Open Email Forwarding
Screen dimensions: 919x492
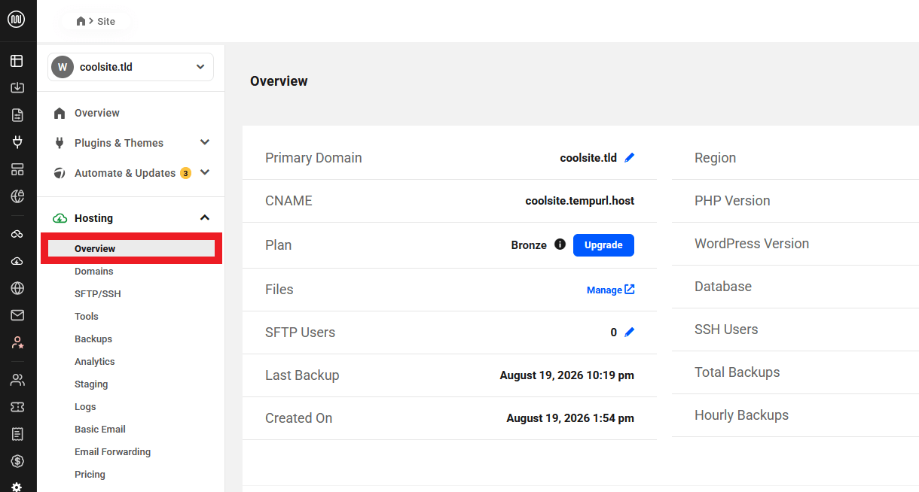[112, 451]
